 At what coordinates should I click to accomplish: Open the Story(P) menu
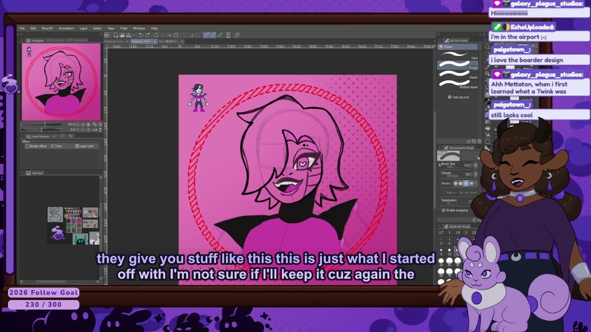click(x=47, y=28)
